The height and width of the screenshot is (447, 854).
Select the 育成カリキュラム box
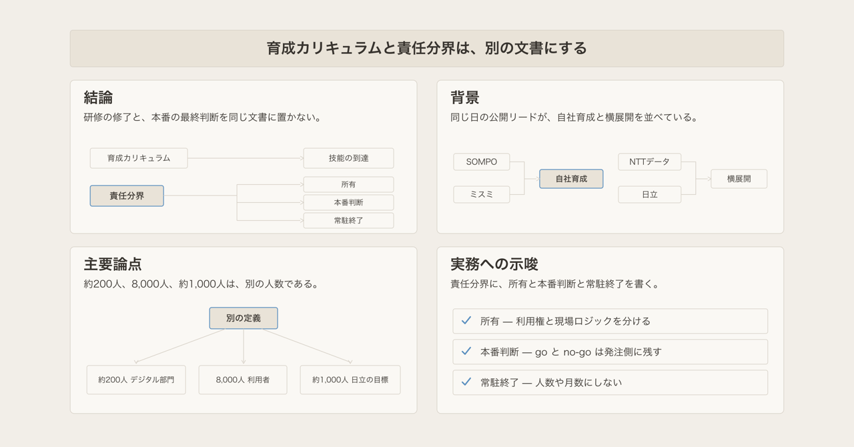click(x=139, y=158)
